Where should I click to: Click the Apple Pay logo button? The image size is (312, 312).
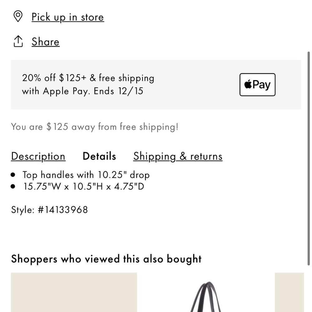coord(257,84)
